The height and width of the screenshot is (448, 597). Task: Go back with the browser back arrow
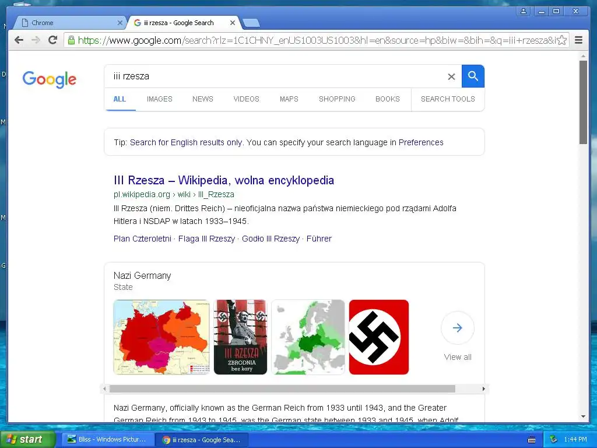[19, 40]
